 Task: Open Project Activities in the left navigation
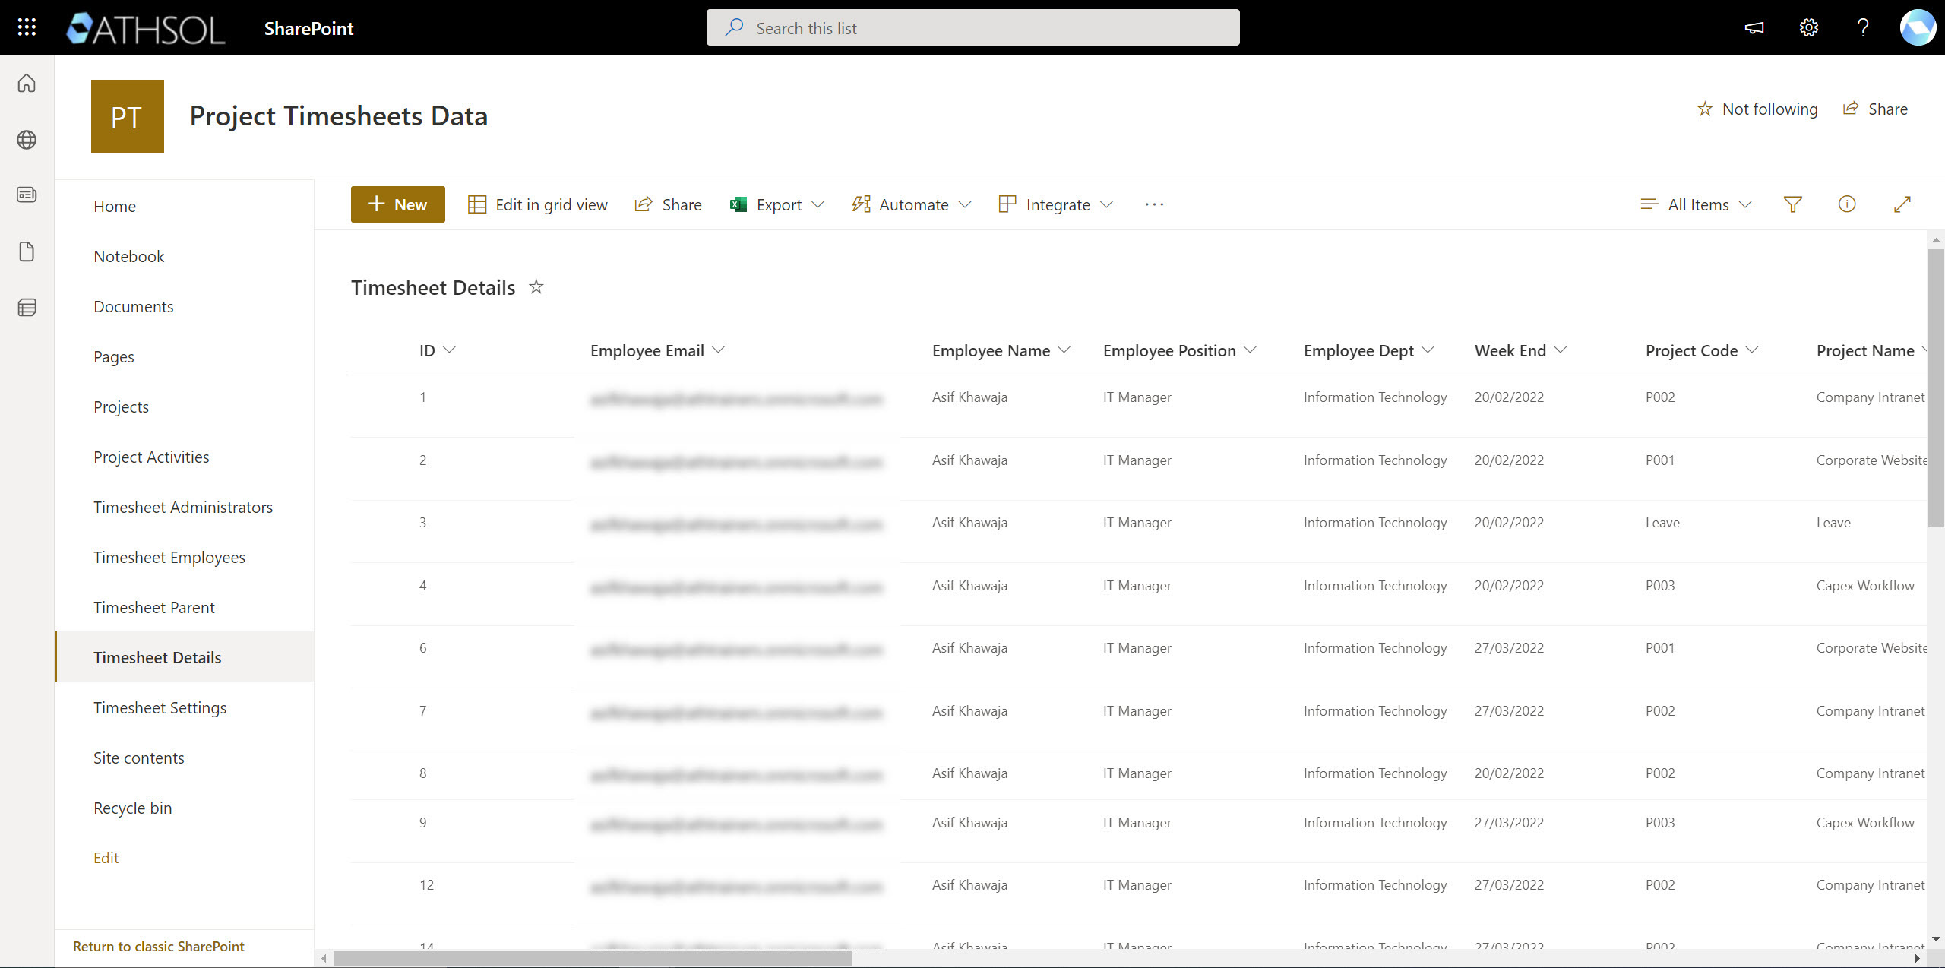pos(151,457)
